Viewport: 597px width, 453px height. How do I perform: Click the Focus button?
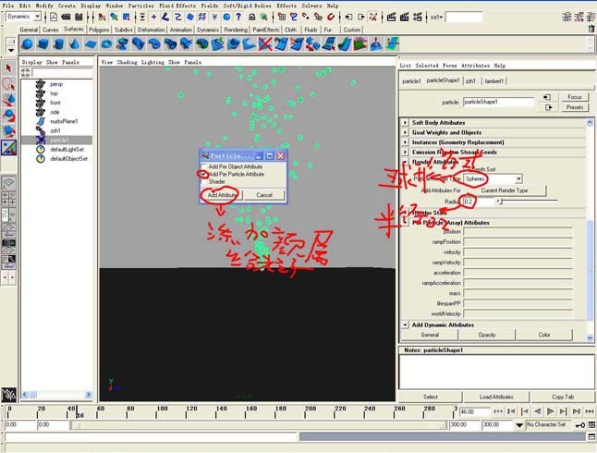[575, 97]
